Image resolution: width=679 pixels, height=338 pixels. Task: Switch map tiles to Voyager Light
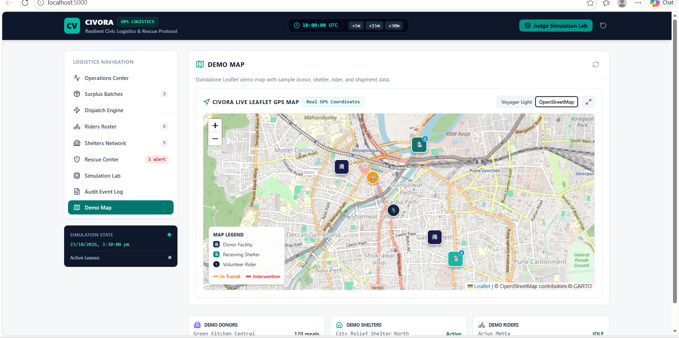[x=516, y=102]
